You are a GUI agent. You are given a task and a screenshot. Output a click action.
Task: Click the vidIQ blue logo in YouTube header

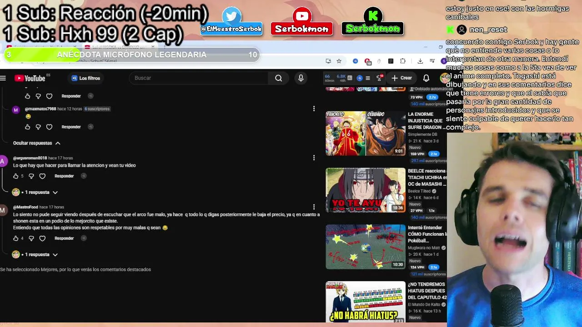360,78
